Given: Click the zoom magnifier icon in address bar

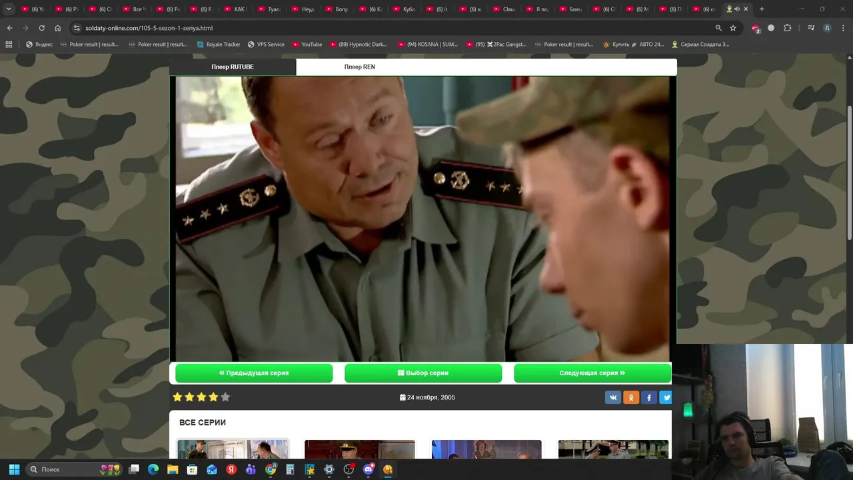Looking at the screenshot, I should point(718,28).
